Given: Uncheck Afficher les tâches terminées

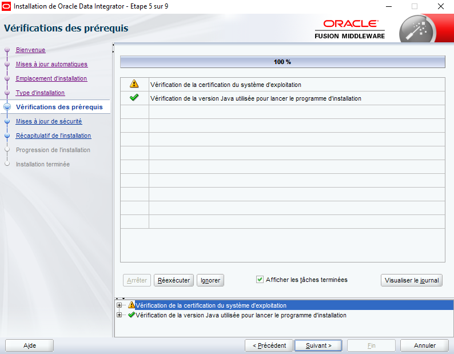Looking at the screenshot, I should point(260,280).
